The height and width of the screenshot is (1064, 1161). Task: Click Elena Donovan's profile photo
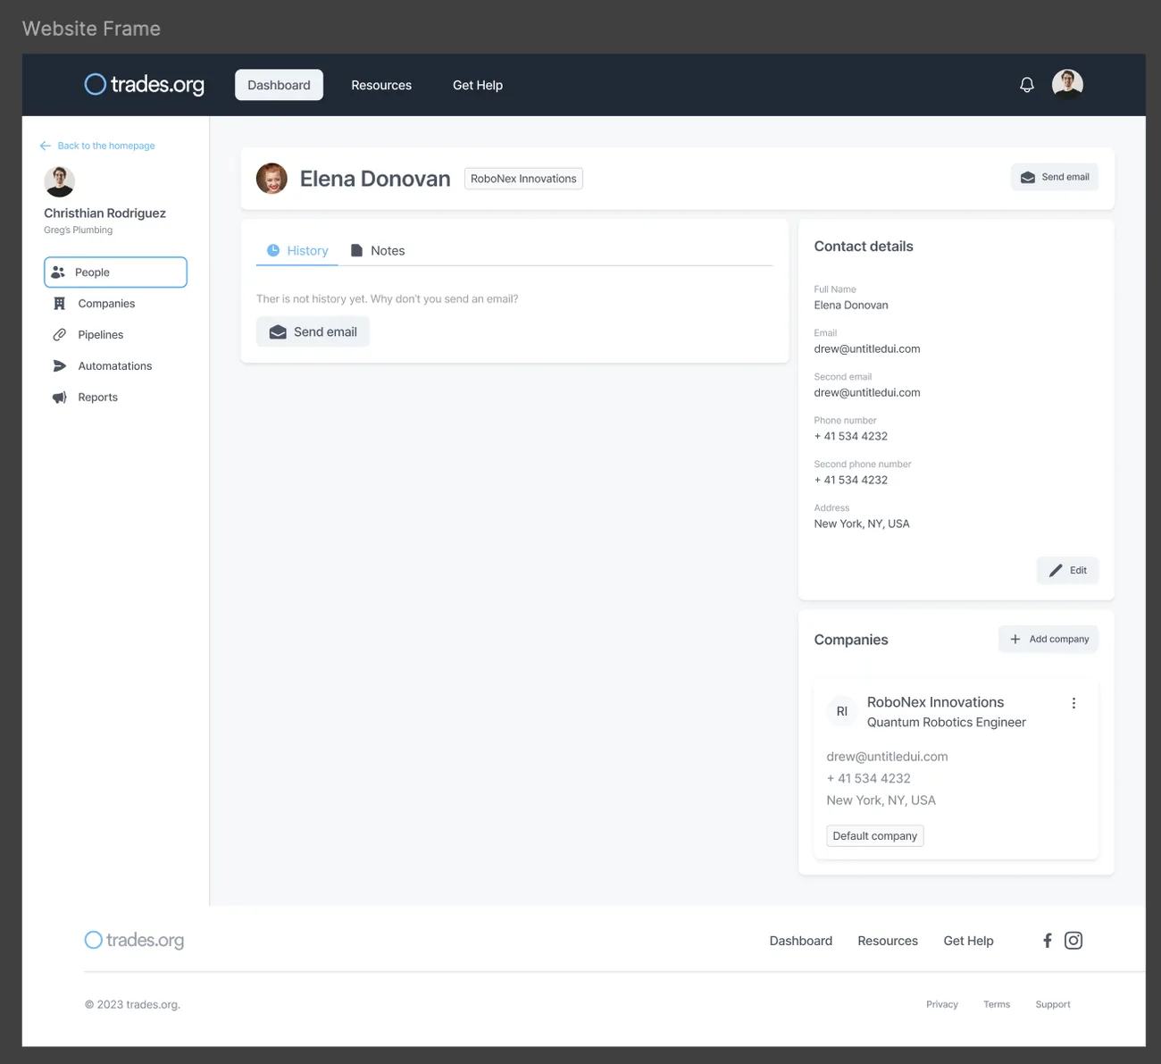point(271,179)
